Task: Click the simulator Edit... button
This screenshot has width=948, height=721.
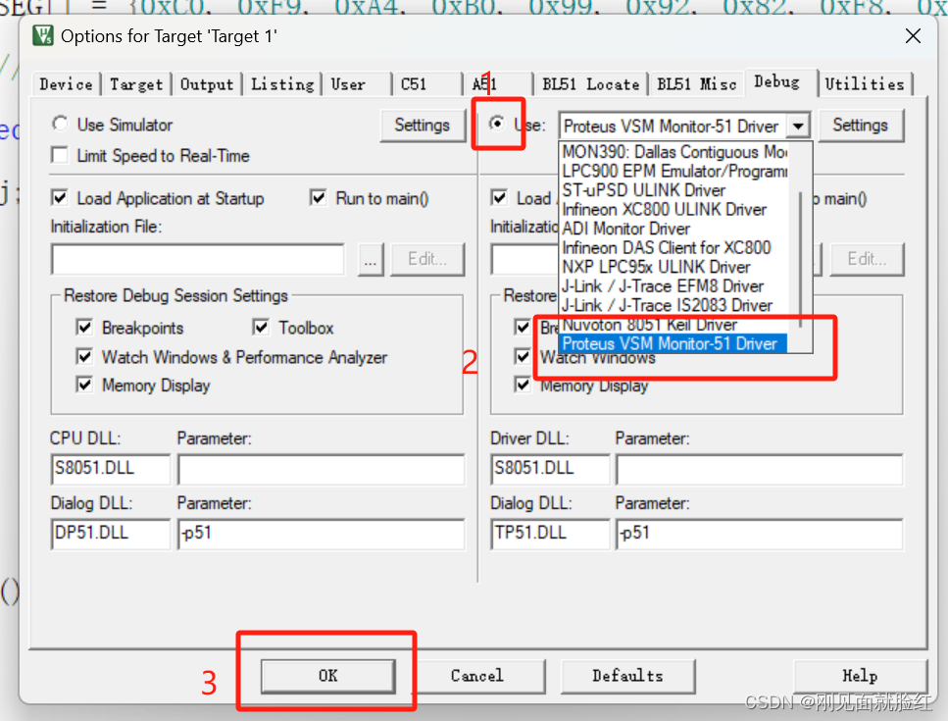Action: [x=427, y=260]
